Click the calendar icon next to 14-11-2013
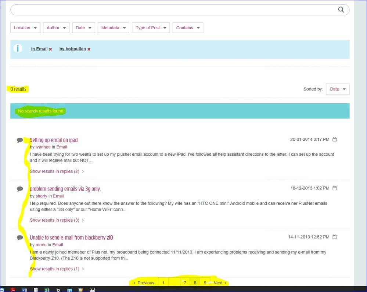Screen dimensions: 367x292 point(335,237)
